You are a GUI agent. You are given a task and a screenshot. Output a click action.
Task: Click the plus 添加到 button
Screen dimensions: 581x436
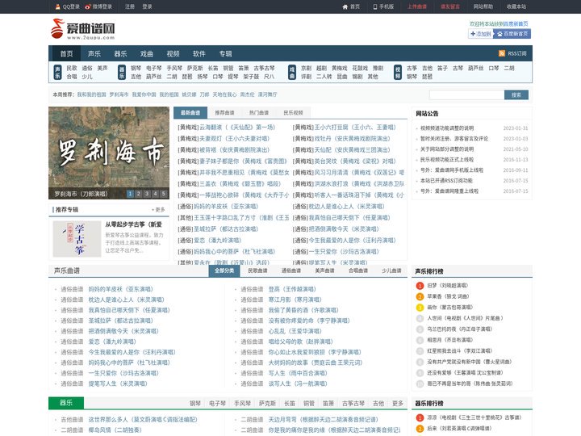coord(480,34)
